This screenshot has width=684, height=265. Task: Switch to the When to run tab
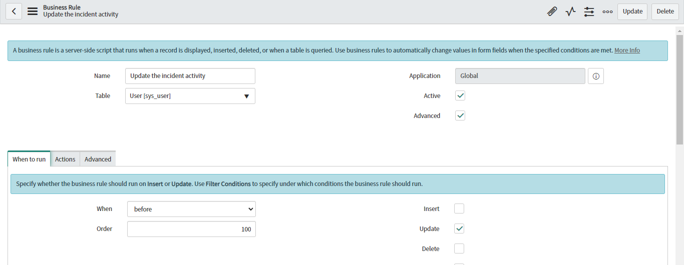tap(29, 159)
